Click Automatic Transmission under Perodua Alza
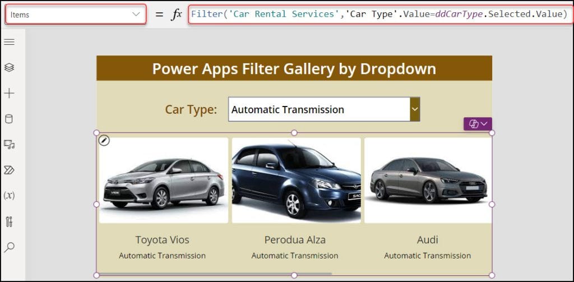This screenshot has width=574, height=282. [x=295, y=256]
